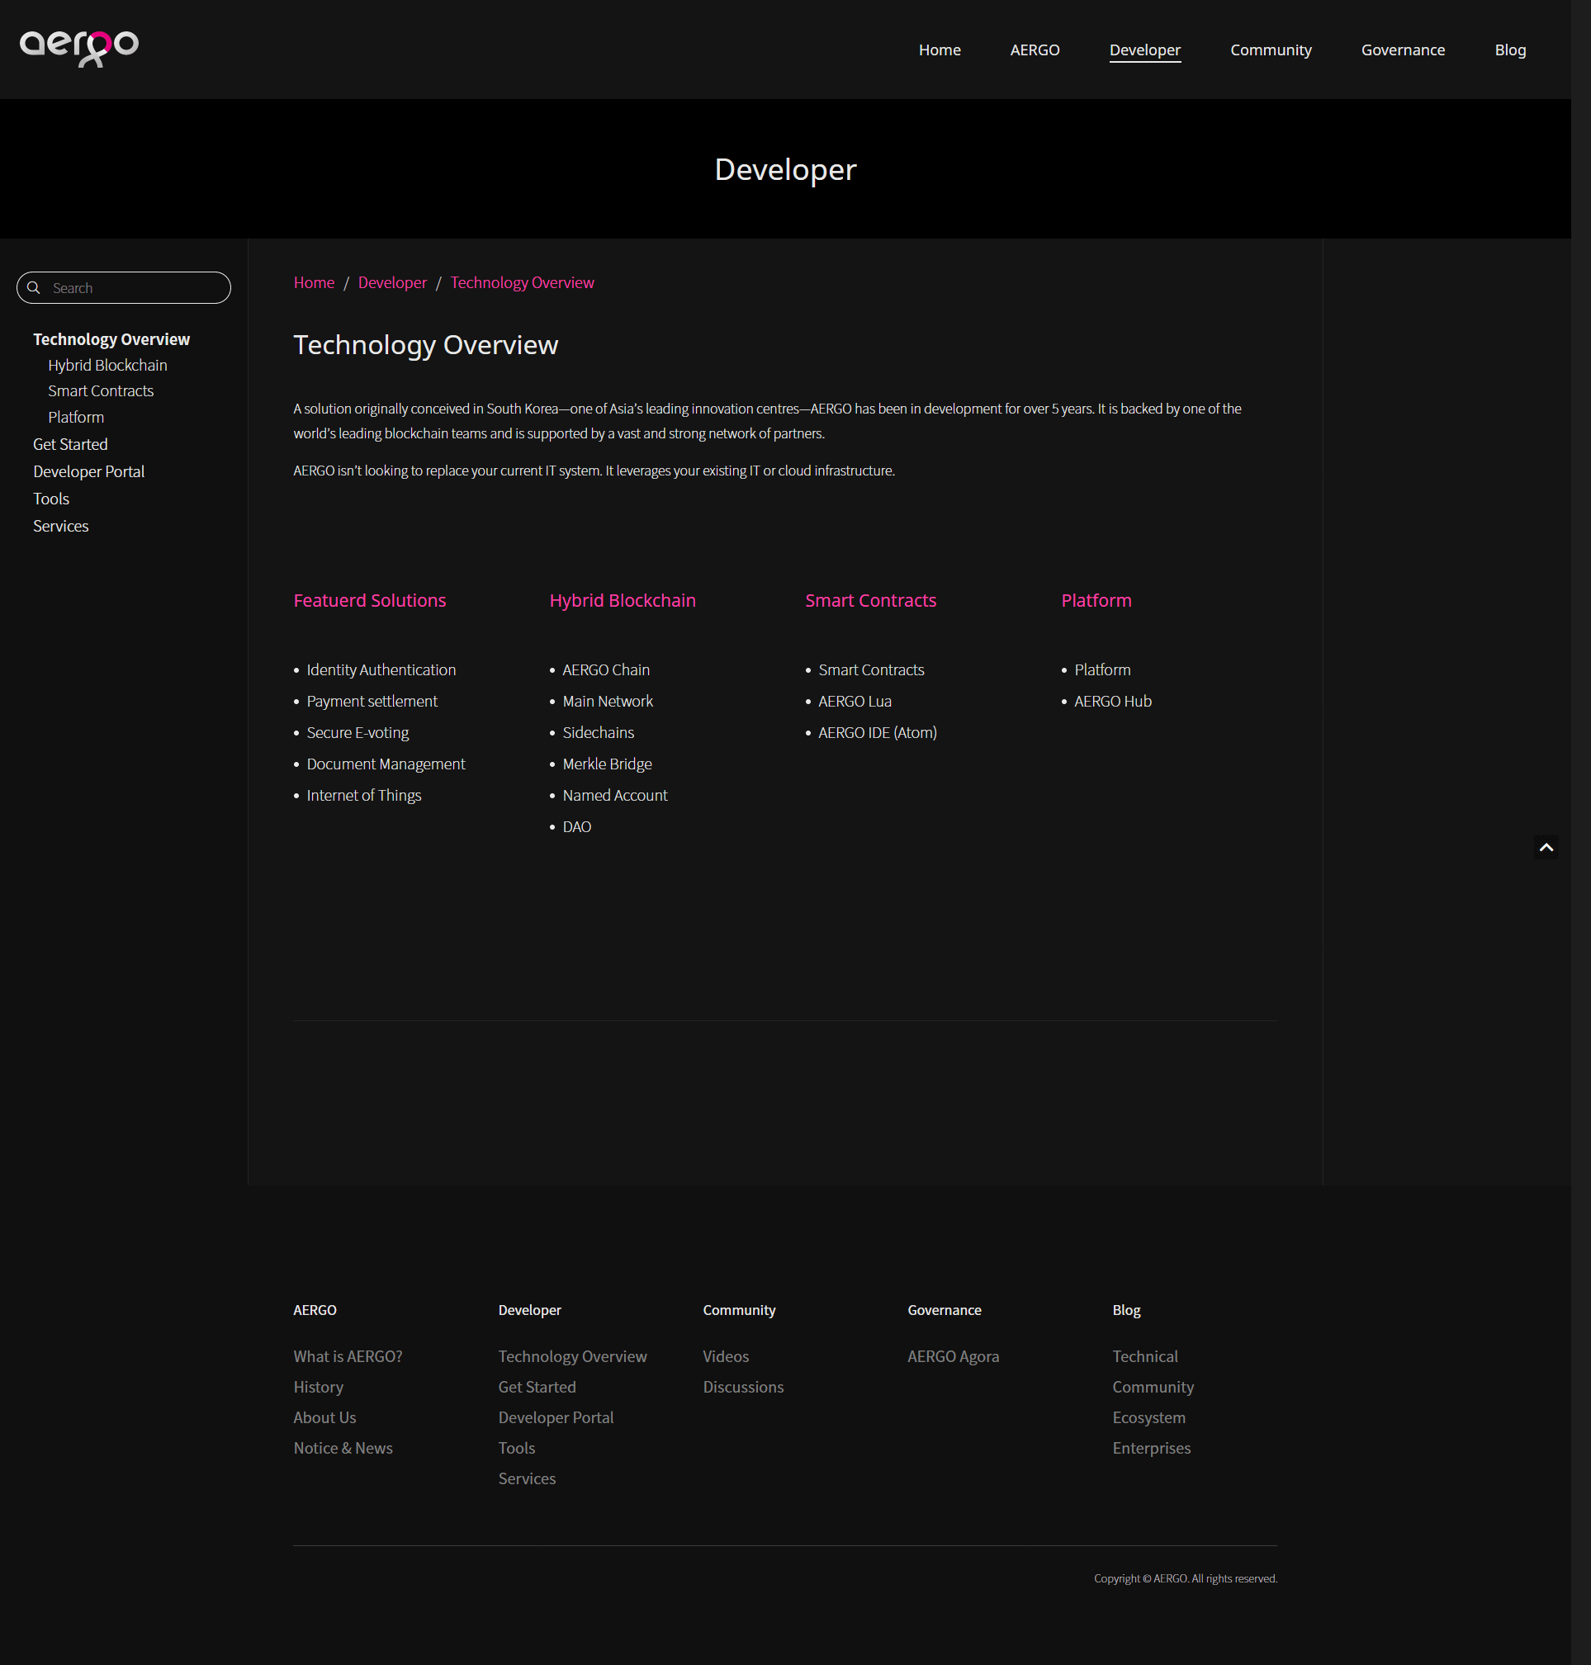Image resolution: width=1591 pixels, height=1665 pixels.
Task: Click Technical footer link under Blog
Action: (1146, 1356)
